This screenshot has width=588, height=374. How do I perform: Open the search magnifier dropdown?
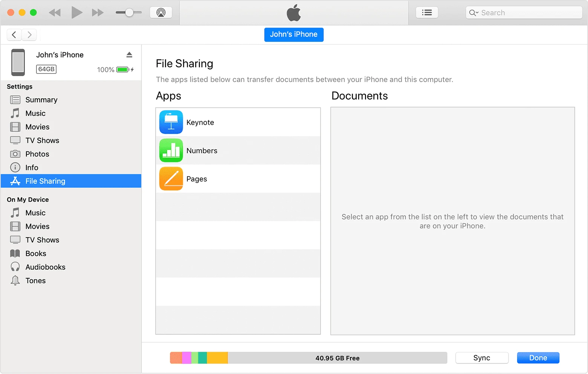[x=474, y=13]
